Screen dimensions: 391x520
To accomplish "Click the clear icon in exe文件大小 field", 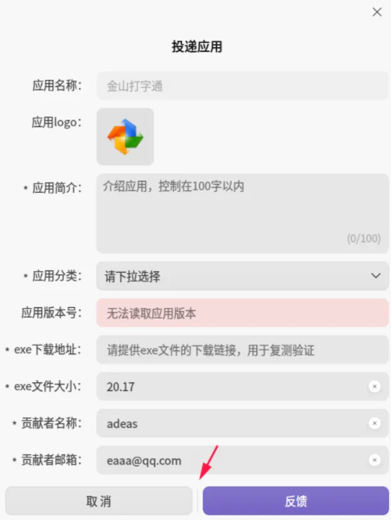I will tap(374, 387).
